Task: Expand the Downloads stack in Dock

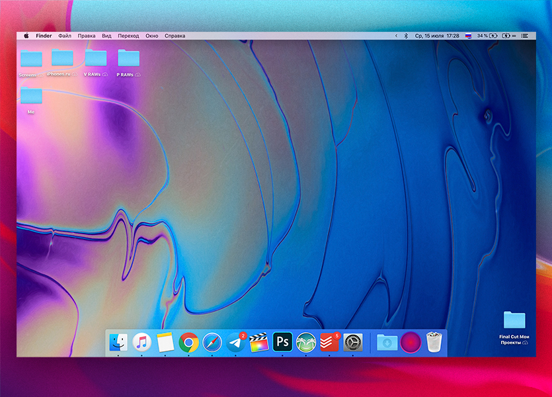Action: pyautogui.click(x=387, y=342)
